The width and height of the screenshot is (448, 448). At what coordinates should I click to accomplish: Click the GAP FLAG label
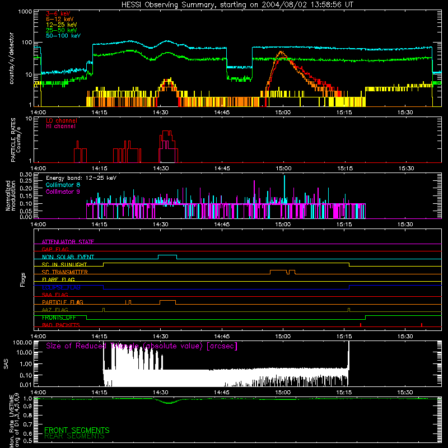[x=55, y=249]
